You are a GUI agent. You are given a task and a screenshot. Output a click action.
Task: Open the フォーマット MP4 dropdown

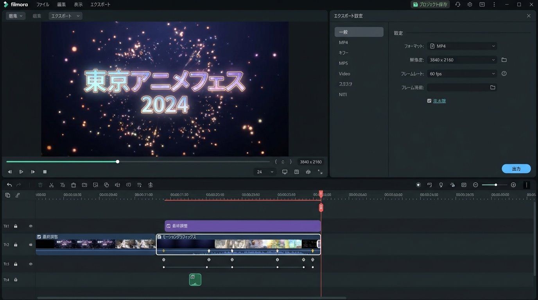(x=462, y=46)
